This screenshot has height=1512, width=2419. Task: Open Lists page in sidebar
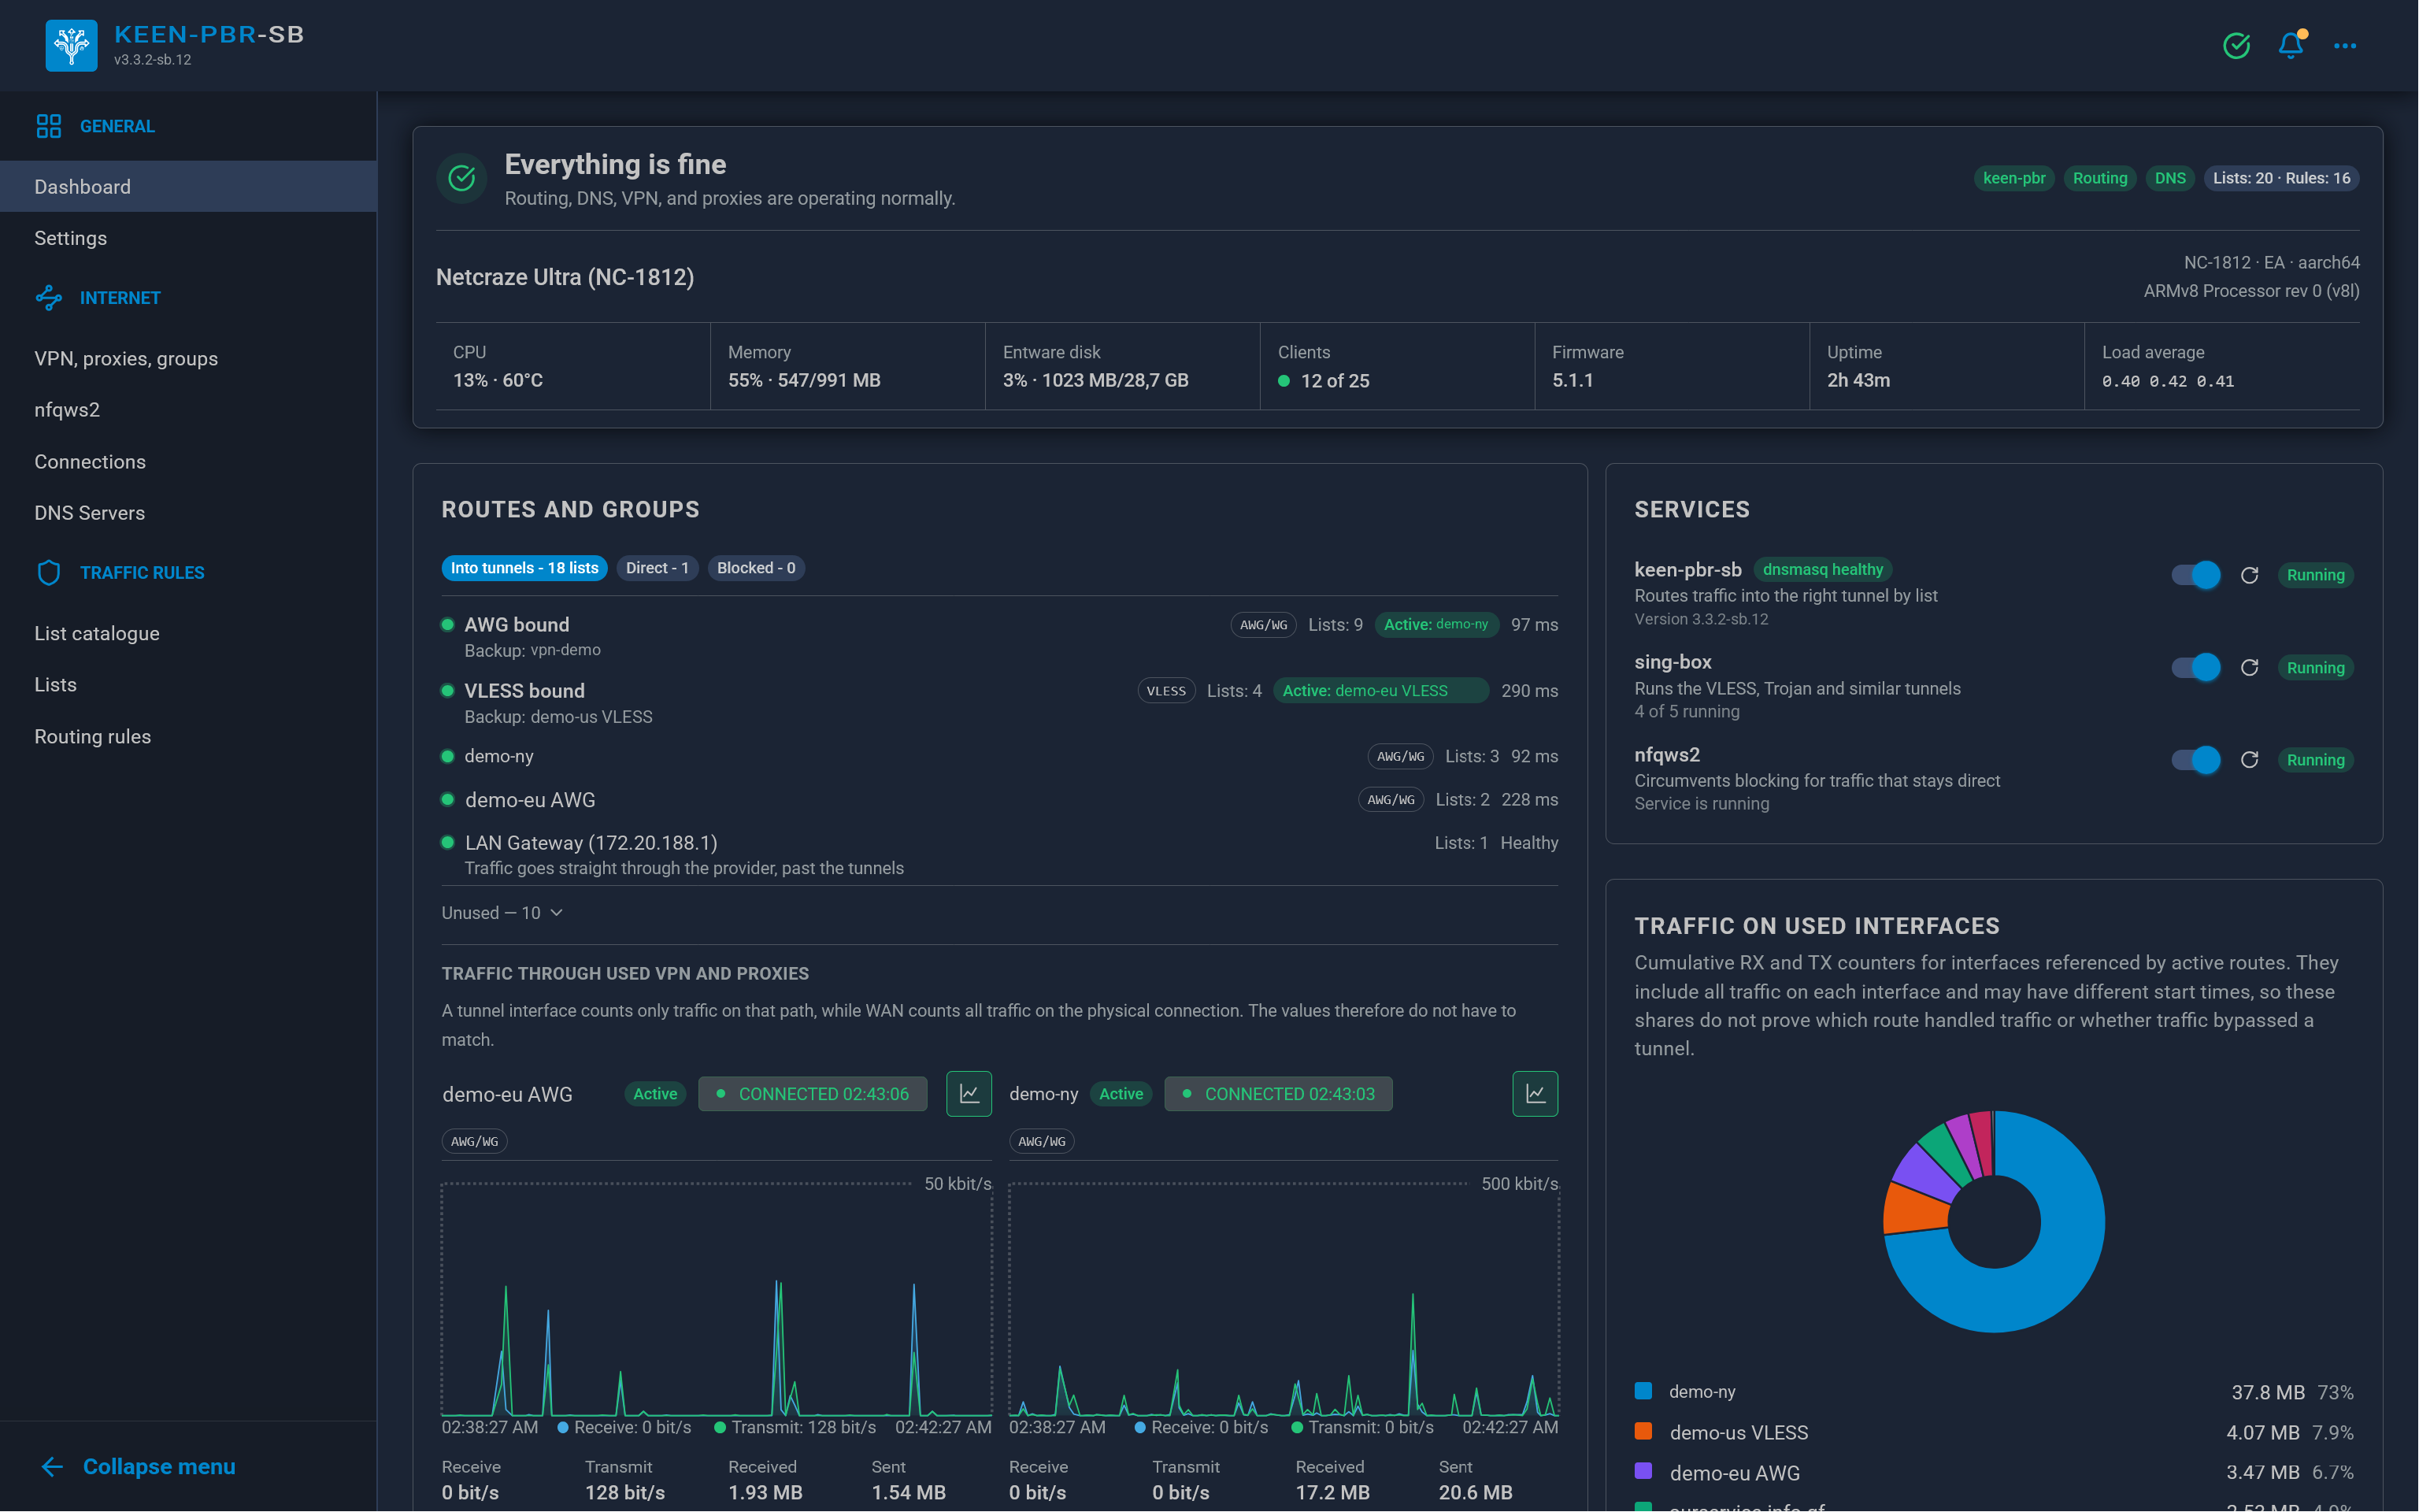click(x=188, y=685)
